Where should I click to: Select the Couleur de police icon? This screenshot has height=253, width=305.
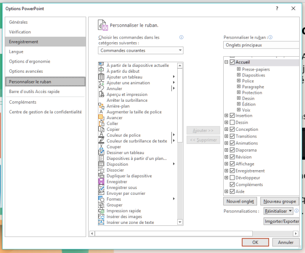click(101, 135)
